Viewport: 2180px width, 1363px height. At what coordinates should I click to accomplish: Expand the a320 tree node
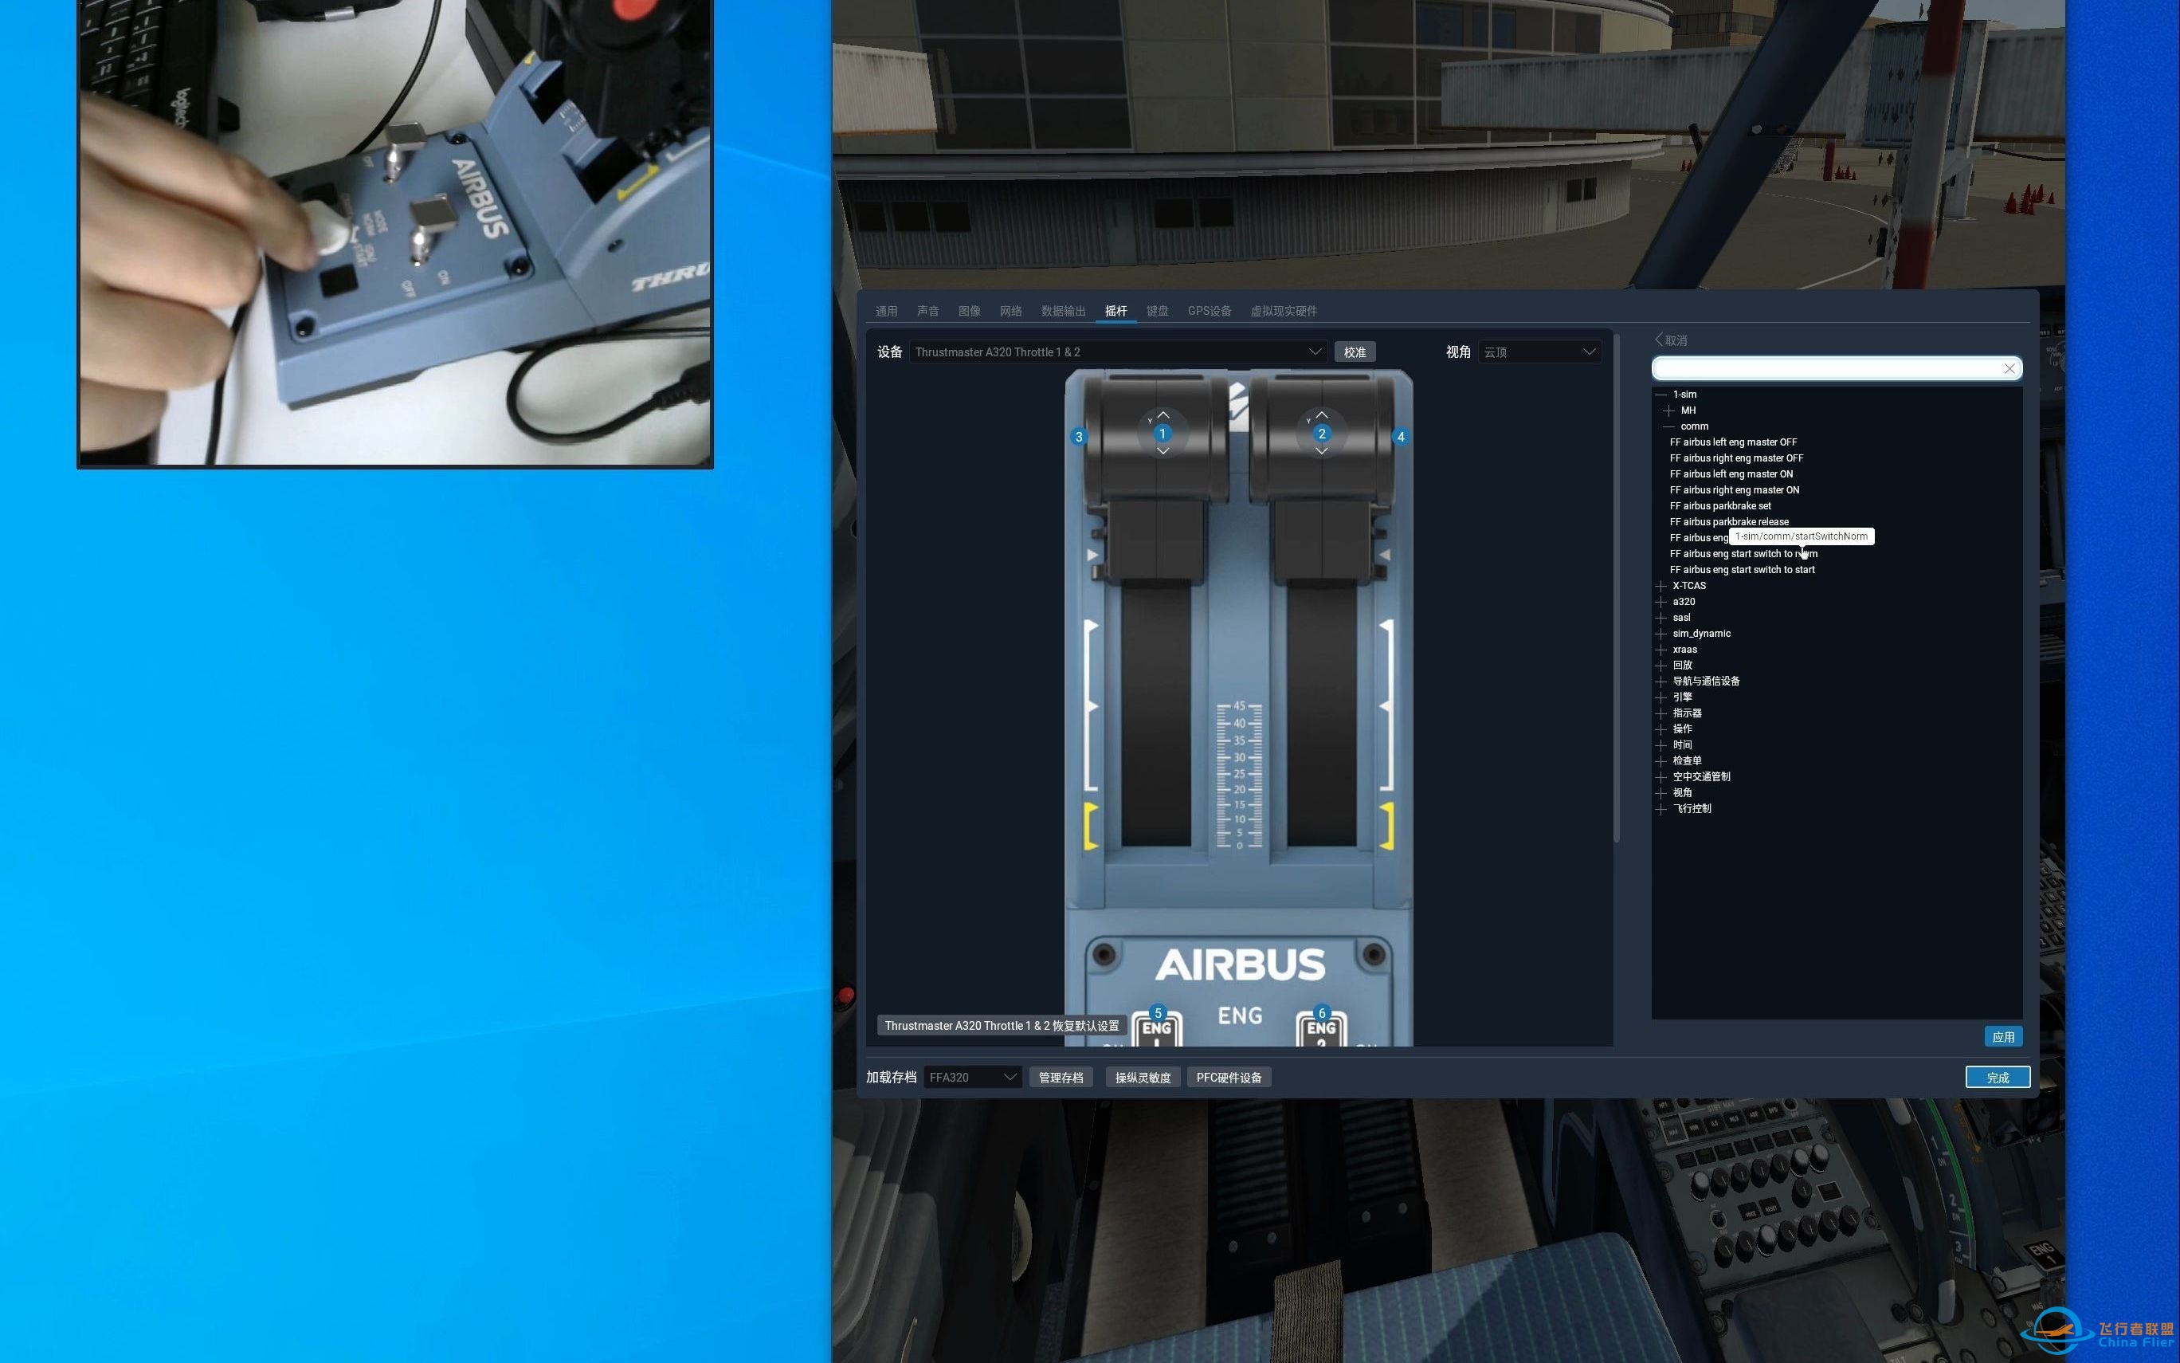pos(1661,602)
